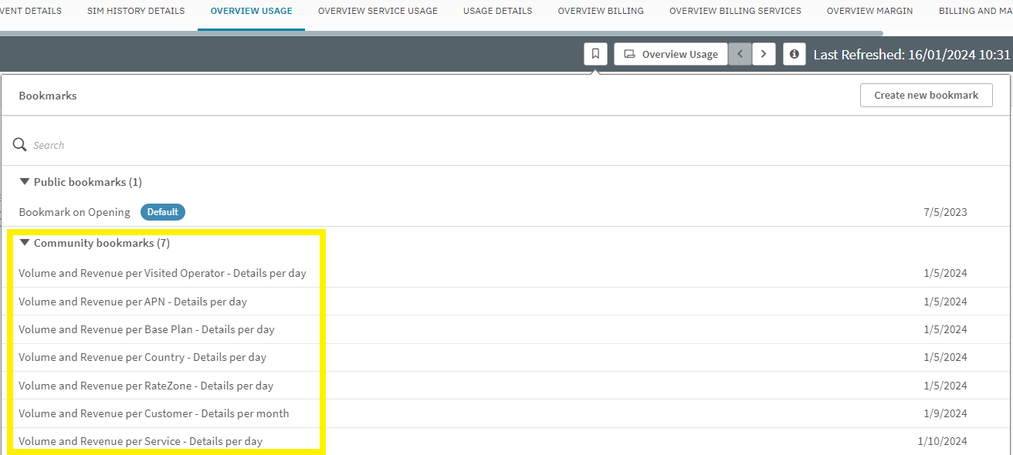
Task: Open the Overview Usage sheet selector
Action: click(x=671, y=54)
